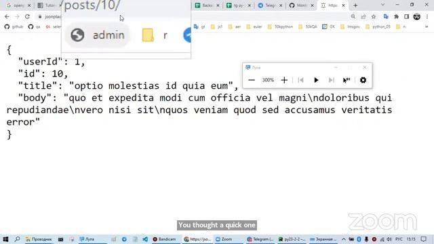
Task: Switch to py23-2-2 PyCharm in the taskbar
Action: (292, 239)
